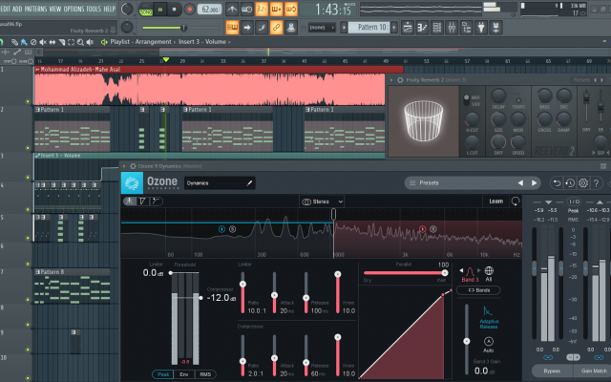This screenshot has height=382, width=611.
Task: Open the Piano roll window icon
Action: pos(422,28)
